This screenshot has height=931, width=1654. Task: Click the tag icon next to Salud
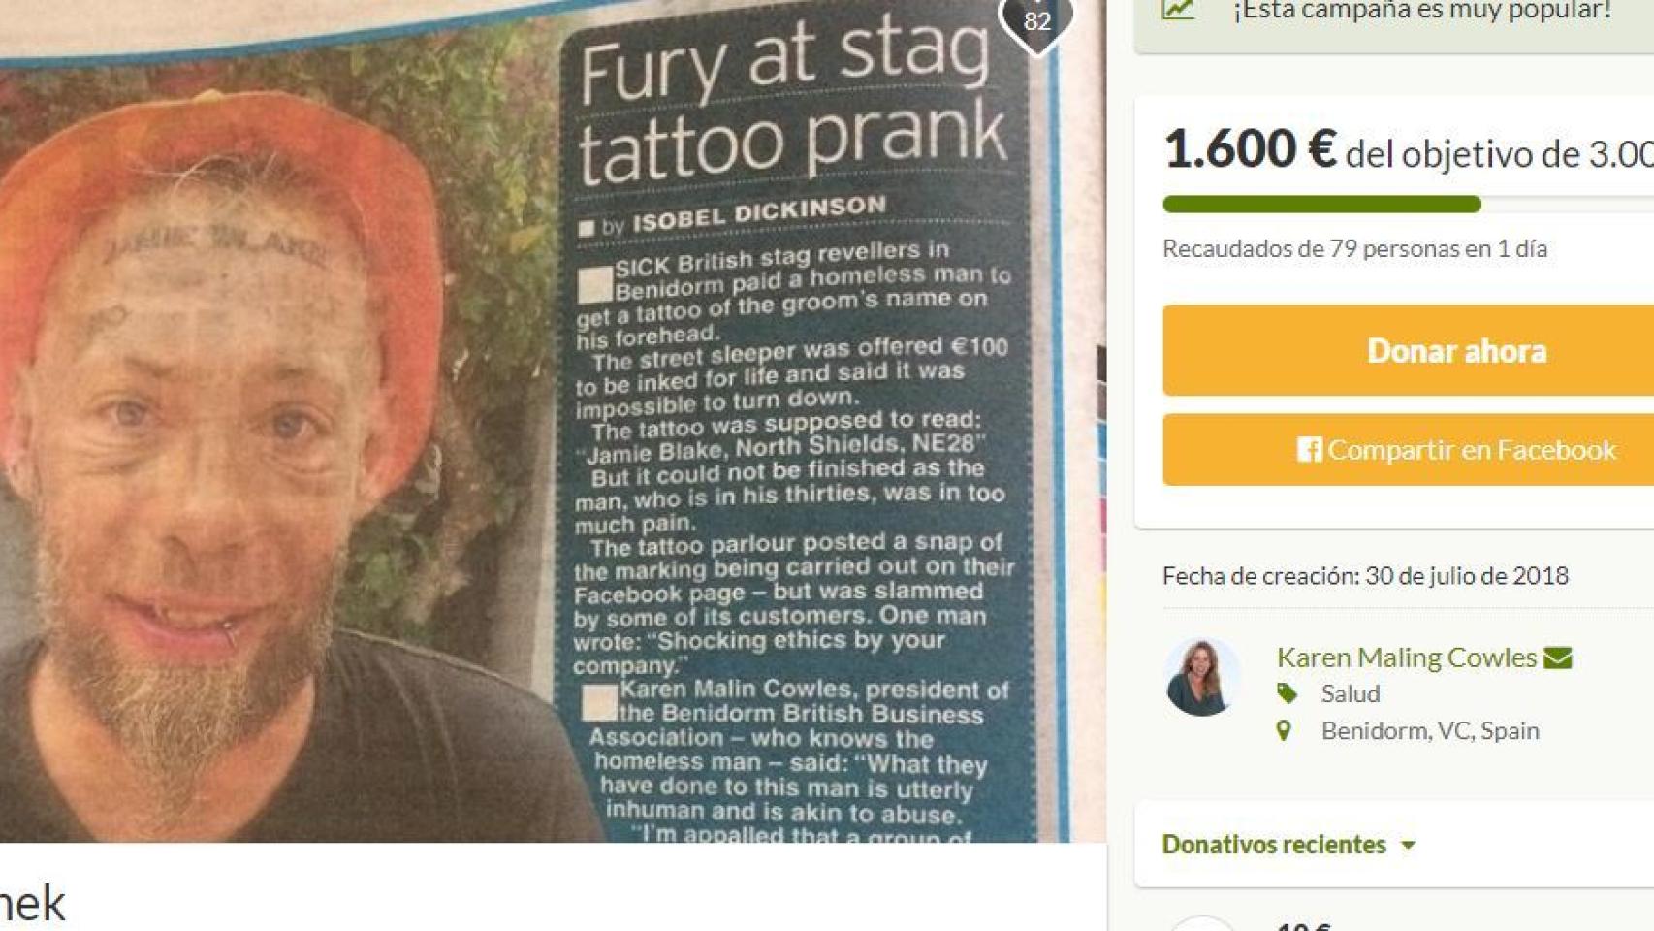(1287, 693)
